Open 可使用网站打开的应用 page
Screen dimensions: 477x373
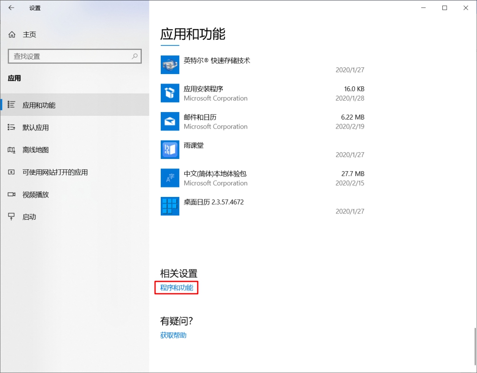[x=74, y=172]
